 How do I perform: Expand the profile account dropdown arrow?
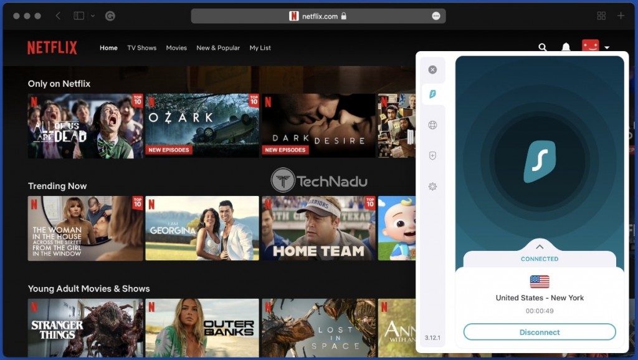(607, 47)
